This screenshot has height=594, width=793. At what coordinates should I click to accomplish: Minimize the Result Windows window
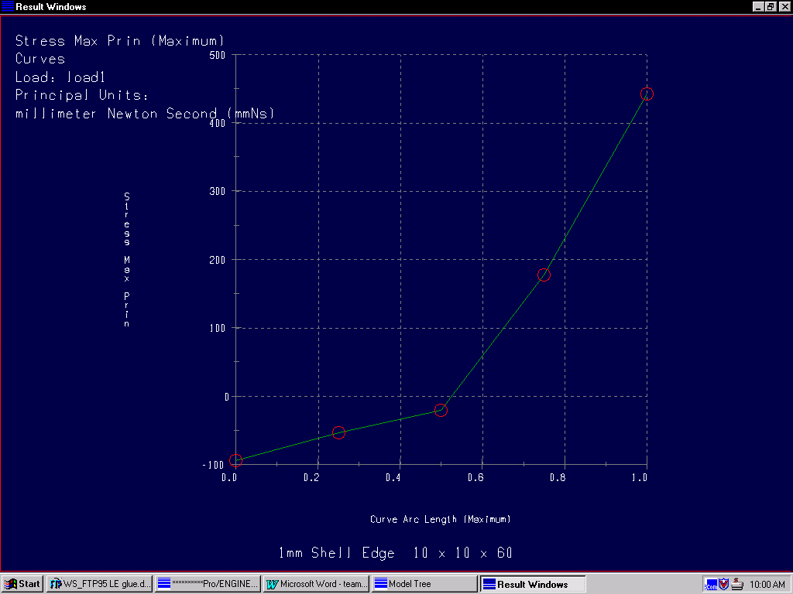point(758,6)
